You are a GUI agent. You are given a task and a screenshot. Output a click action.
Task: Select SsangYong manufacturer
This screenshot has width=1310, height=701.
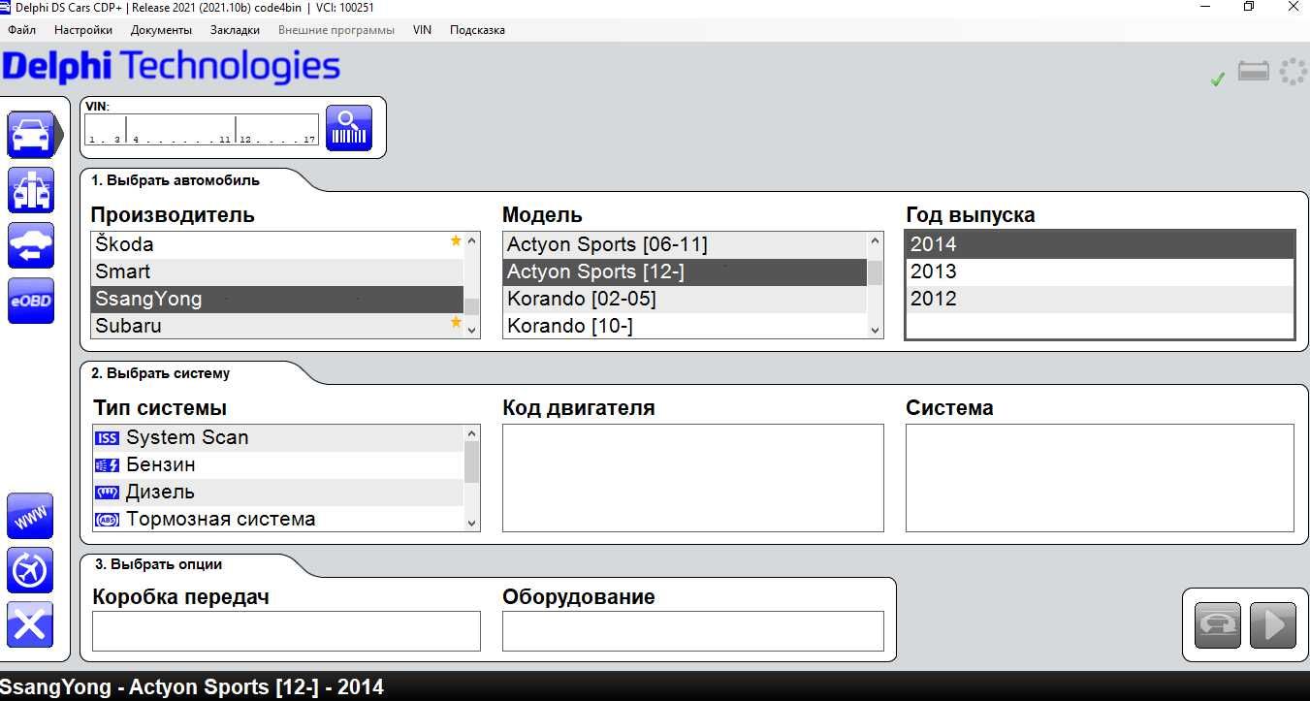point(277,299)
